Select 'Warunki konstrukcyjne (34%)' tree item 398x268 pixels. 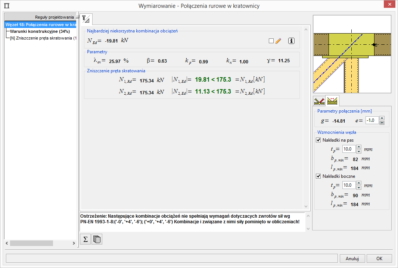click(x=40, y=31)
